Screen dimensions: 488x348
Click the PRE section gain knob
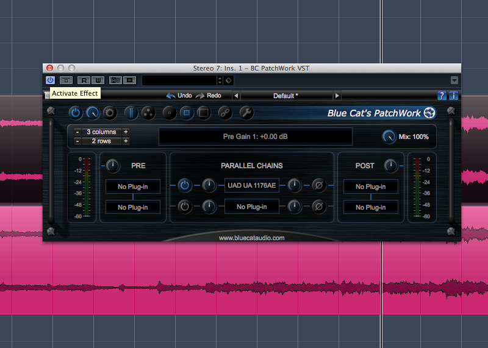click(113, 166)
